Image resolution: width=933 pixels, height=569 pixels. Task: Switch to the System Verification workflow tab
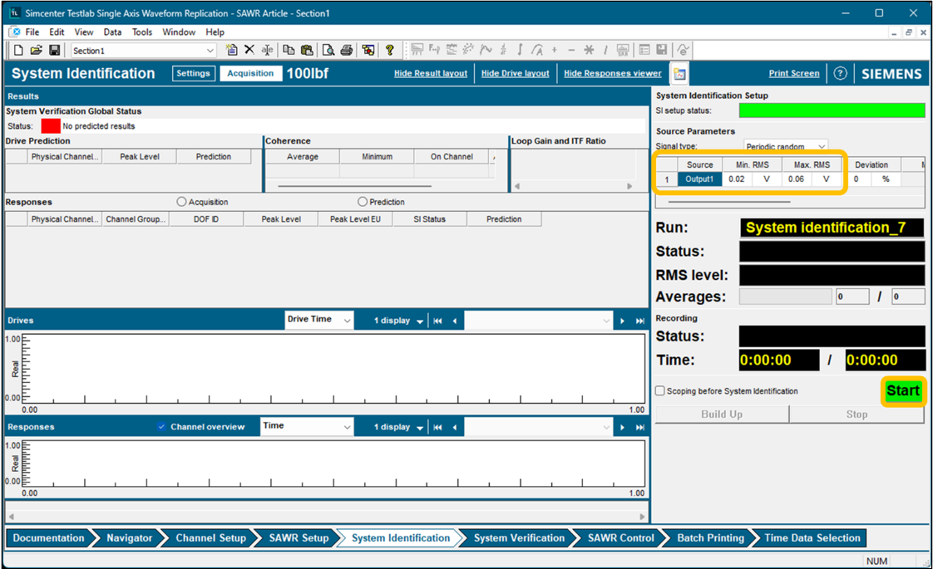click(x=518, y=538)
